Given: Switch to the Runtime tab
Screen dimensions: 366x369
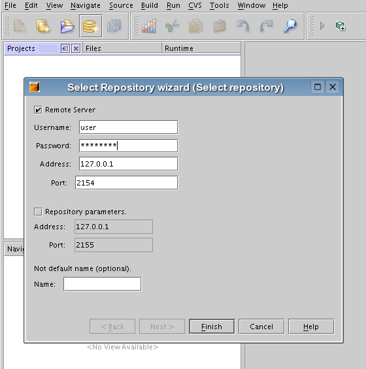Looking at the screenshot, I should [x=179, y=48].
